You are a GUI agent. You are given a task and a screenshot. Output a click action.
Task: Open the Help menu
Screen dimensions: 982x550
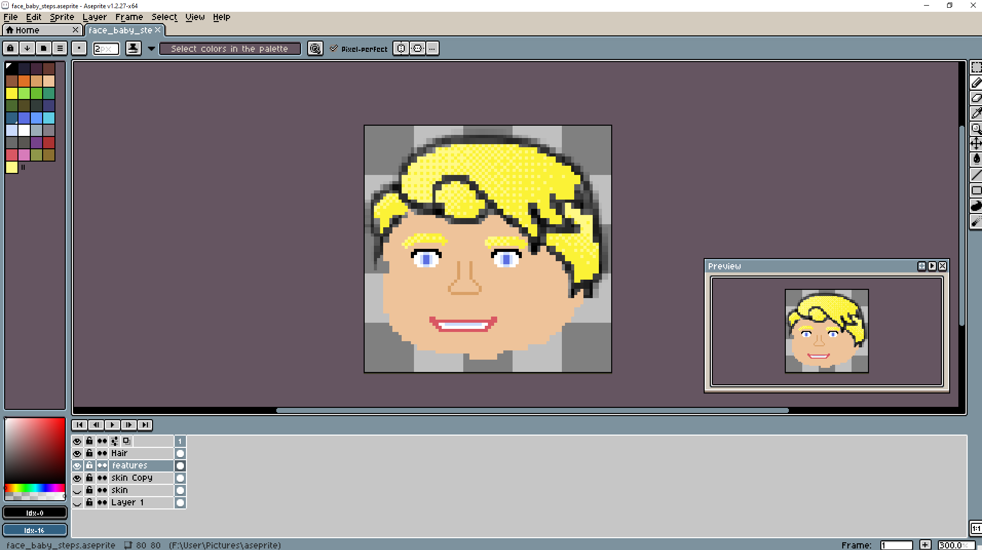[221, 17]
